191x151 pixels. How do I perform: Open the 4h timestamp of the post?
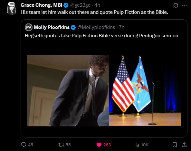click(x=97, y=5)
